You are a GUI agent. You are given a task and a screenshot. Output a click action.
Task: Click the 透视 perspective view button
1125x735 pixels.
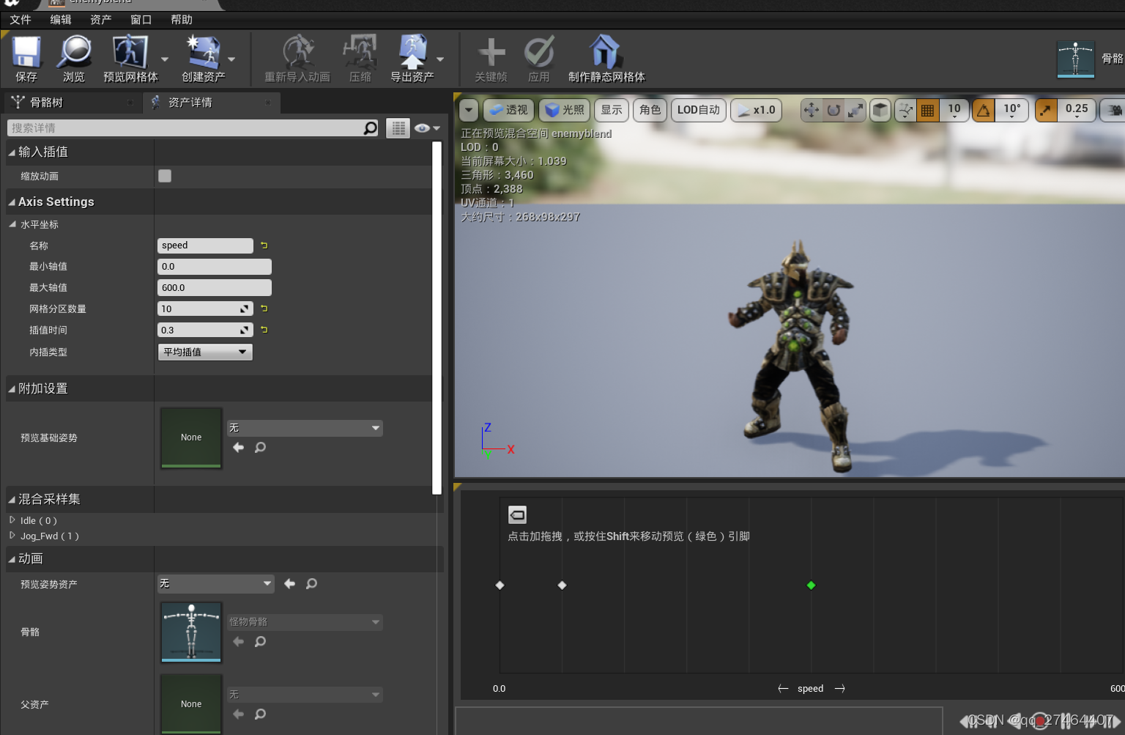point(508,110)
